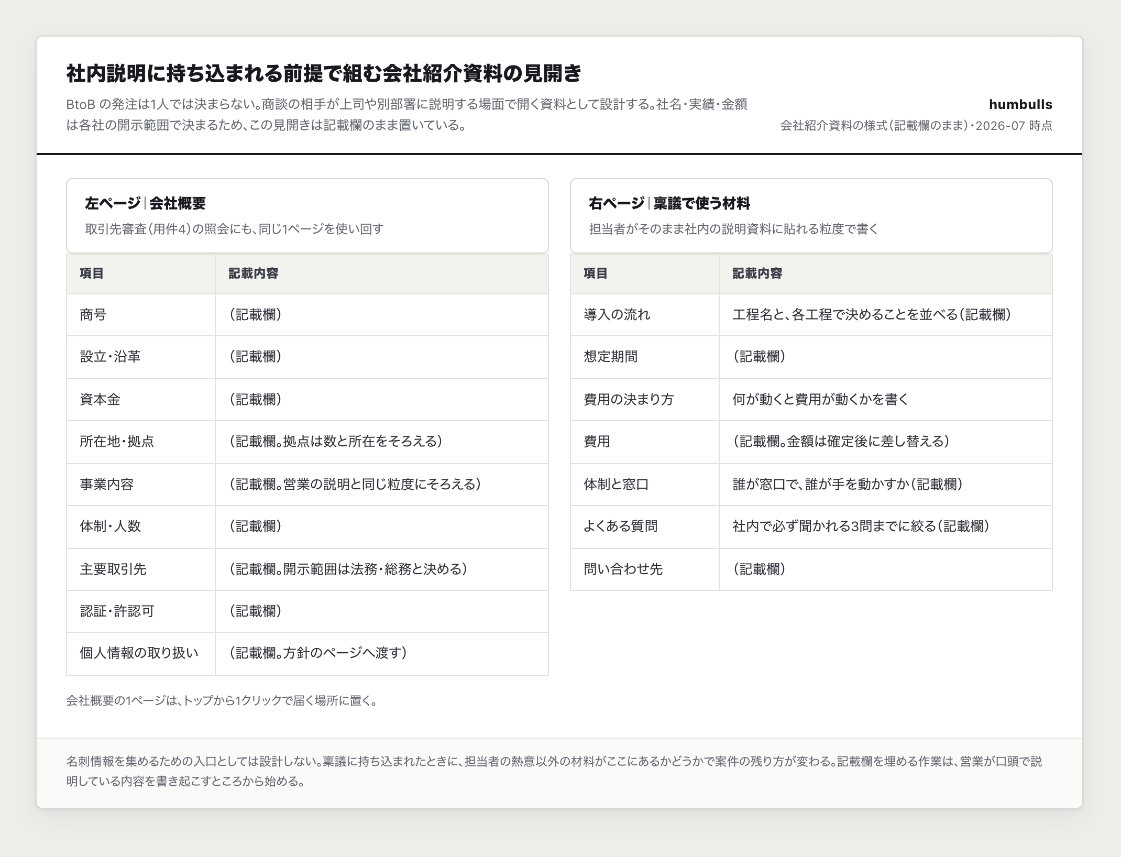Screen dimensions: 1121x857
Task: Click the 体制・人数 row label
Action: (x=110, y=526)
